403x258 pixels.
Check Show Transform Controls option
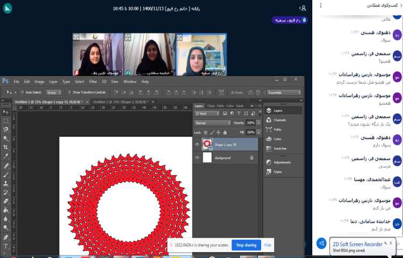tap(69, 92)
